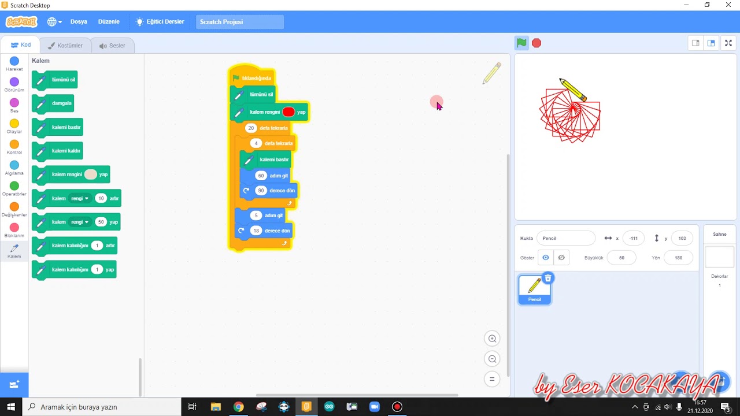740x416 pixels.
Task: Select the Hareket block category
Action: (x=14, y=64)
